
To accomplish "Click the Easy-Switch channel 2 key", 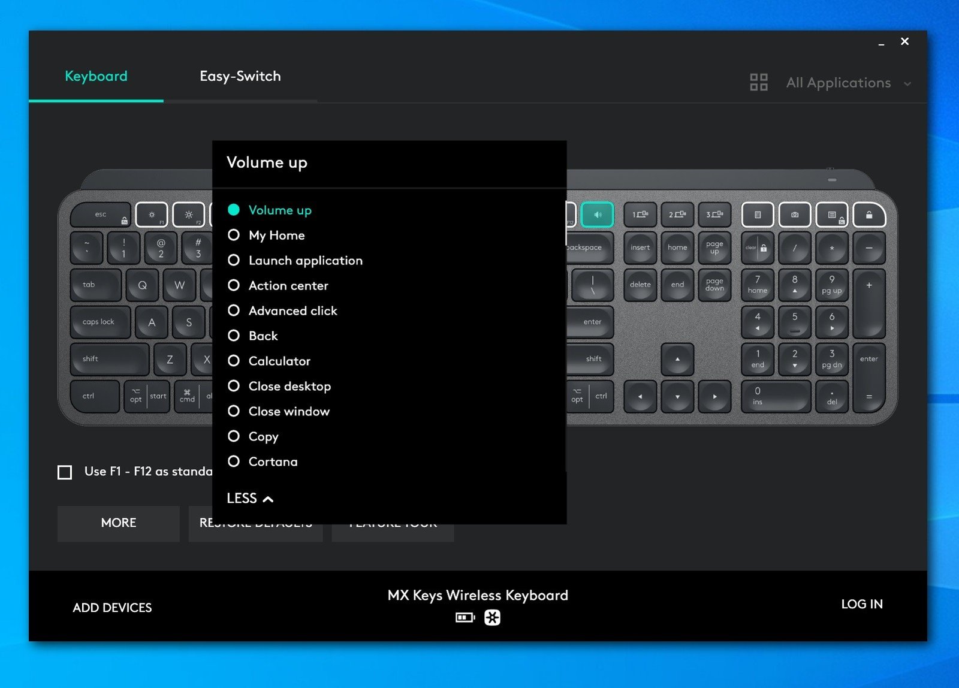I will tap(677, 215).
